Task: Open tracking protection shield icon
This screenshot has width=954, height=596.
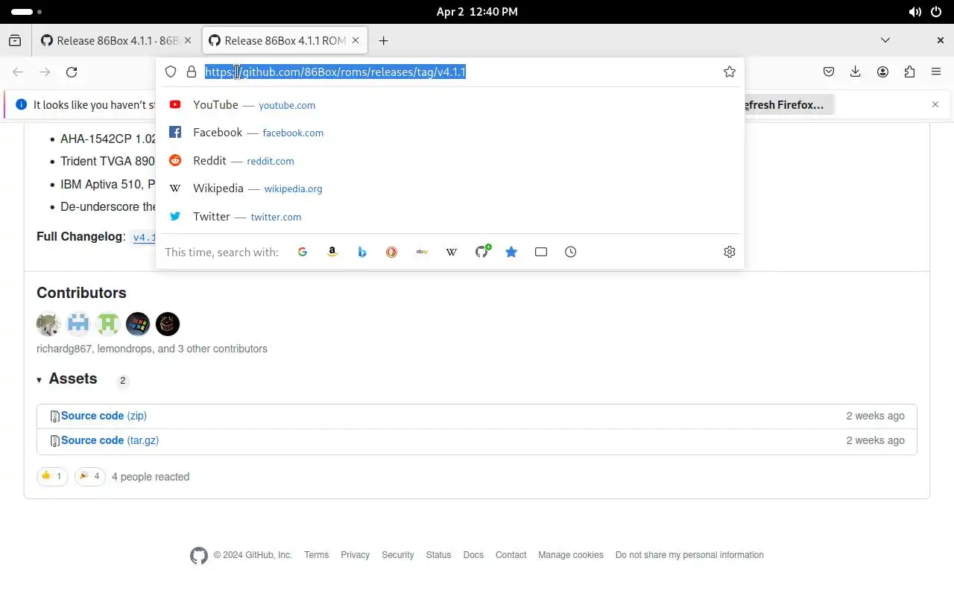Action: coord(171,72)
